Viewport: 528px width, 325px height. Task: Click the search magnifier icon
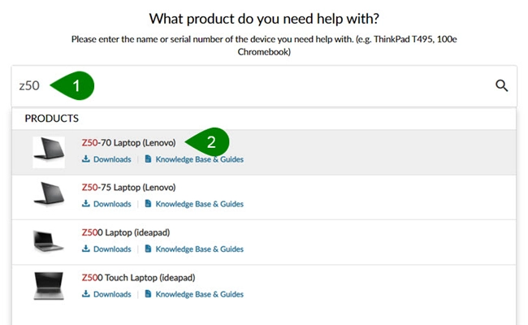(501, 85)
